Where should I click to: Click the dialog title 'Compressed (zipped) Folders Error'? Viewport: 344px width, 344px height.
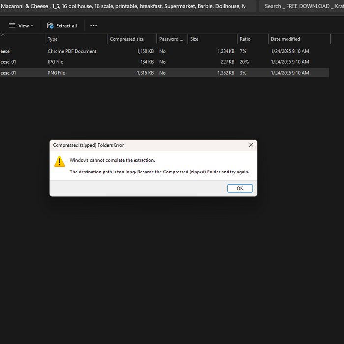click(88, 145)
